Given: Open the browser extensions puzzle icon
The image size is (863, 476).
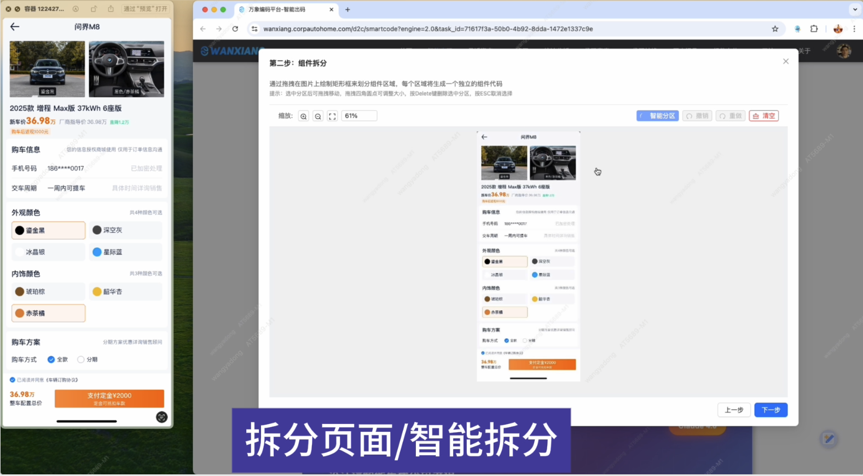Looking at the screenshot, I should click(814, 29).
